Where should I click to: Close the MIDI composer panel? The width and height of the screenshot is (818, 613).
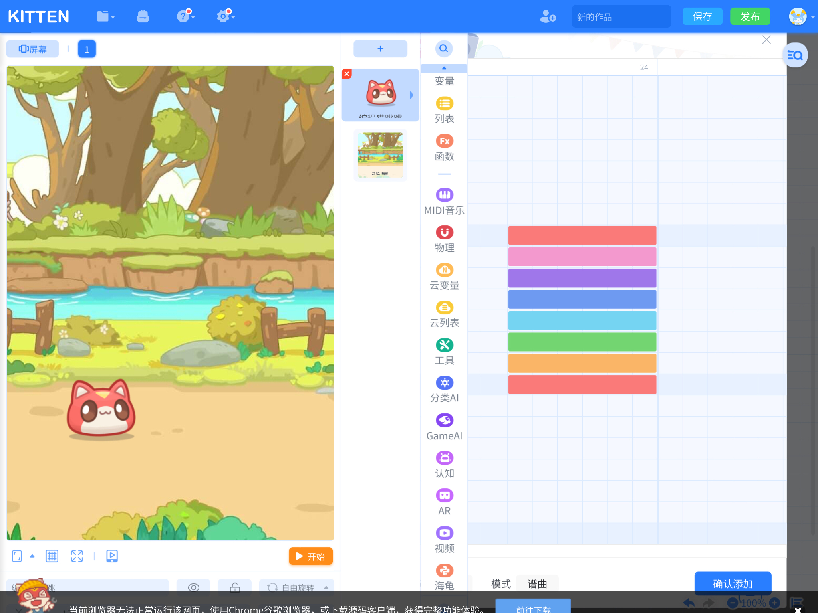766,40
